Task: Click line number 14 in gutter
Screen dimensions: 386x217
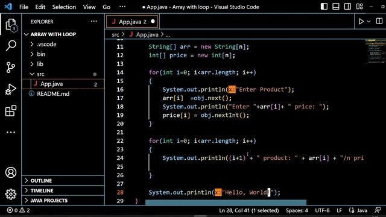Action: (120, 72)
